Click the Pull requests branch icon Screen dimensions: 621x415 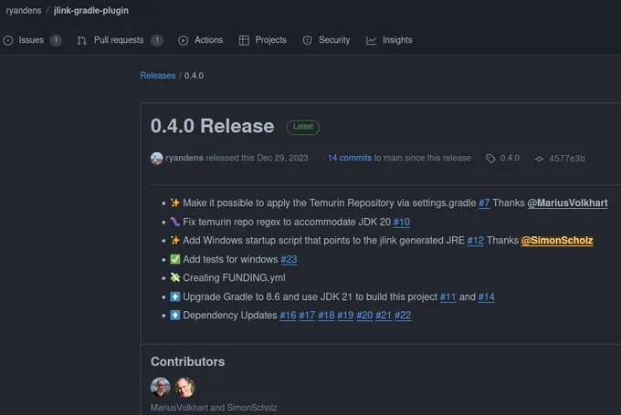(81, 40)
